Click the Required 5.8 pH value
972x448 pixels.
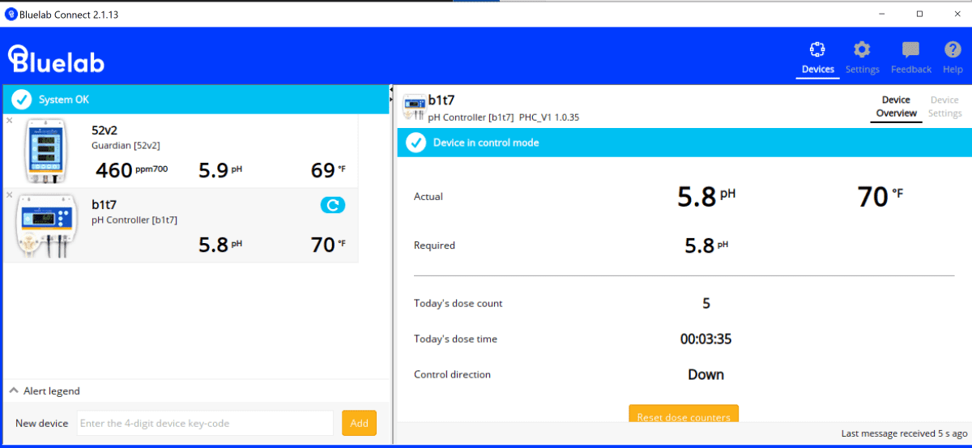point(706,245)
